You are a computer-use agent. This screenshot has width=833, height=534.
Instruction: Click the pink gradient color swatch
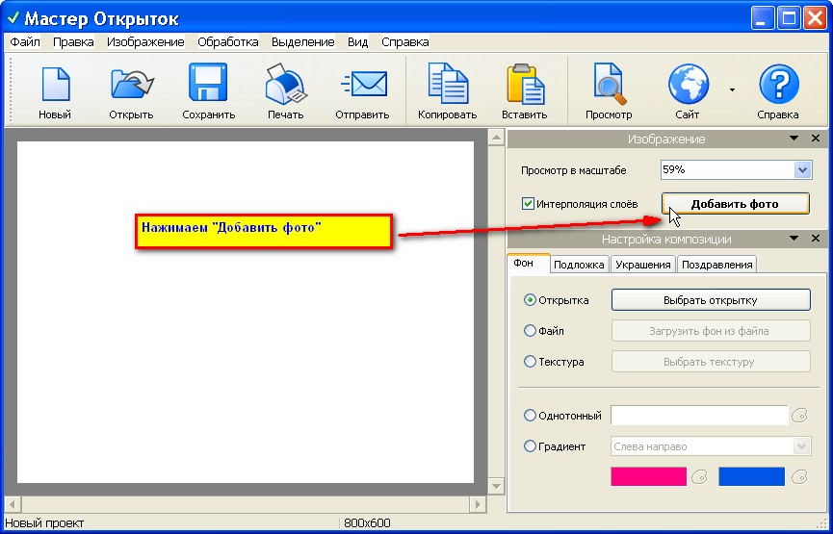click(x=649, y=476)
